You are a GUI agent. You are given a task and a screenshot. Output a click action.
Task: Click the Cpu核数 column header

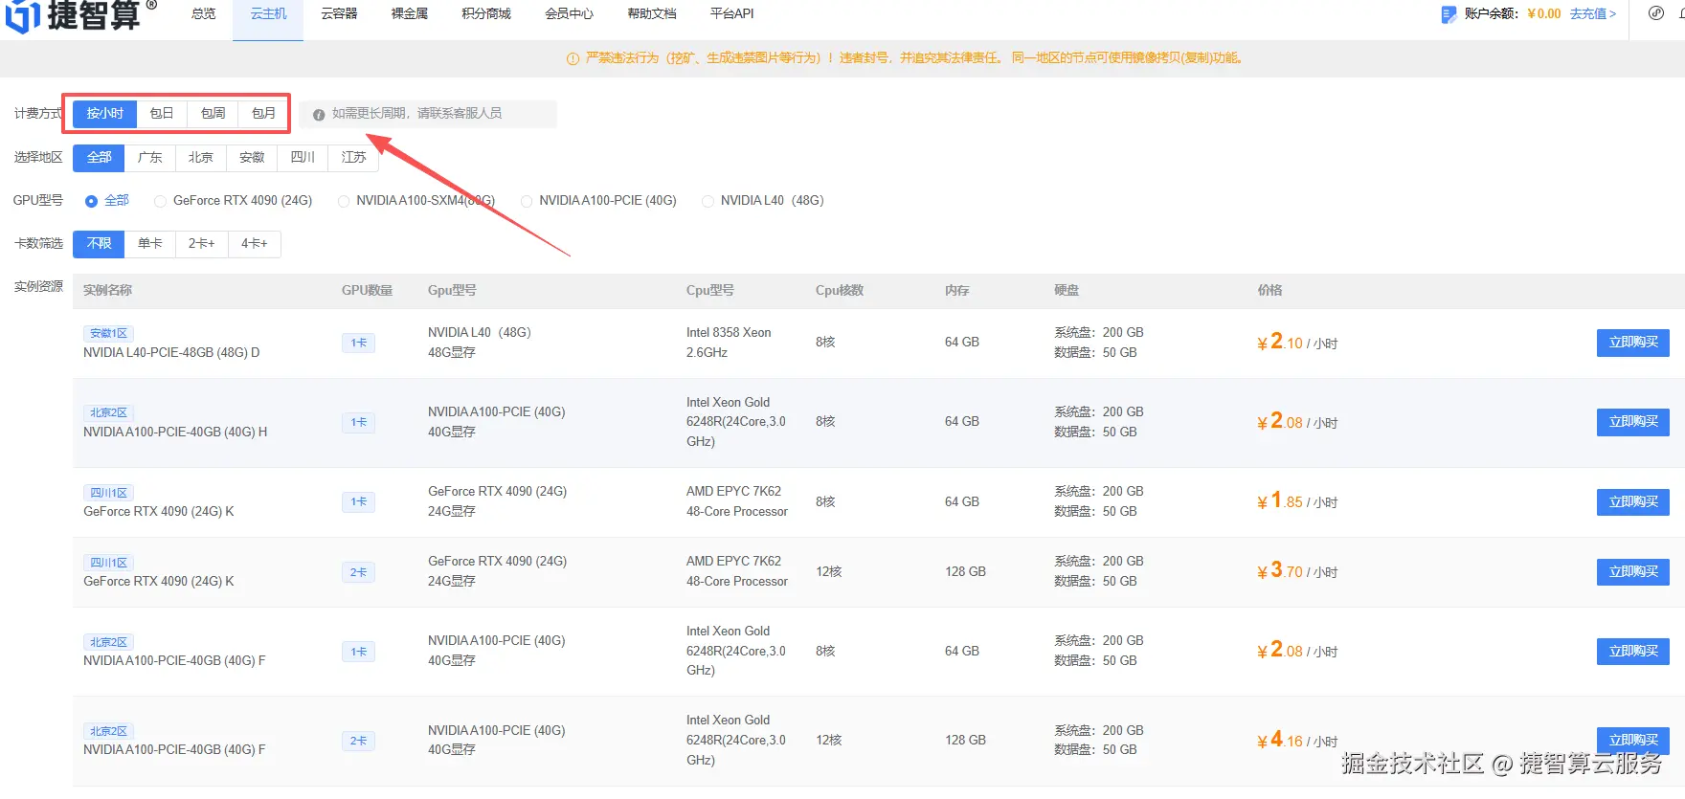(x=840, y=291)
